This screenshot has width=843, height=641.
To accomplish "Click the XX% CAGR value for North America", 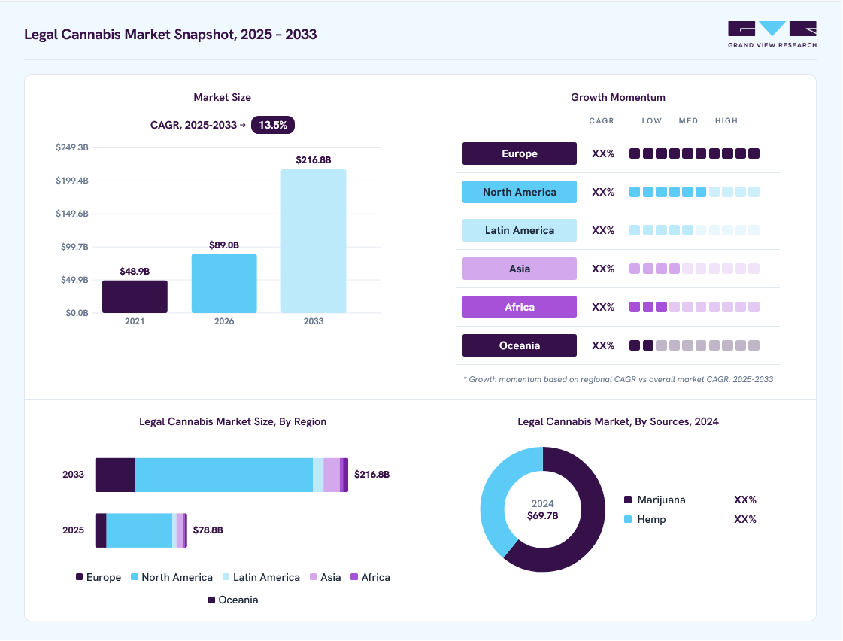I will click(x=603, y=192).
